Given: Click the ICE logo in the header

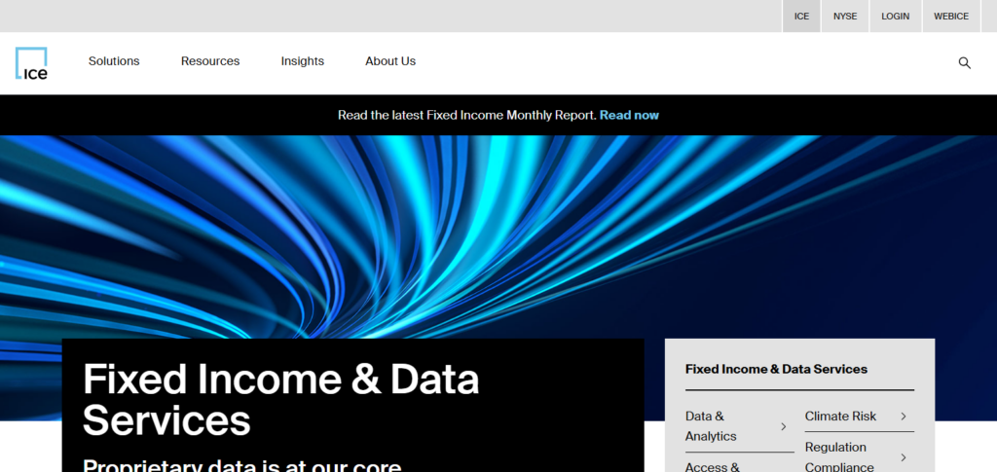Looking at the screenshot, I should (x=31, y=63).
